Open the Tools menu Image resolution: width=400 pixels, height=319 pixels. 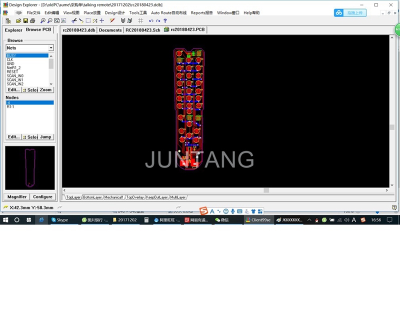point(138,13)
